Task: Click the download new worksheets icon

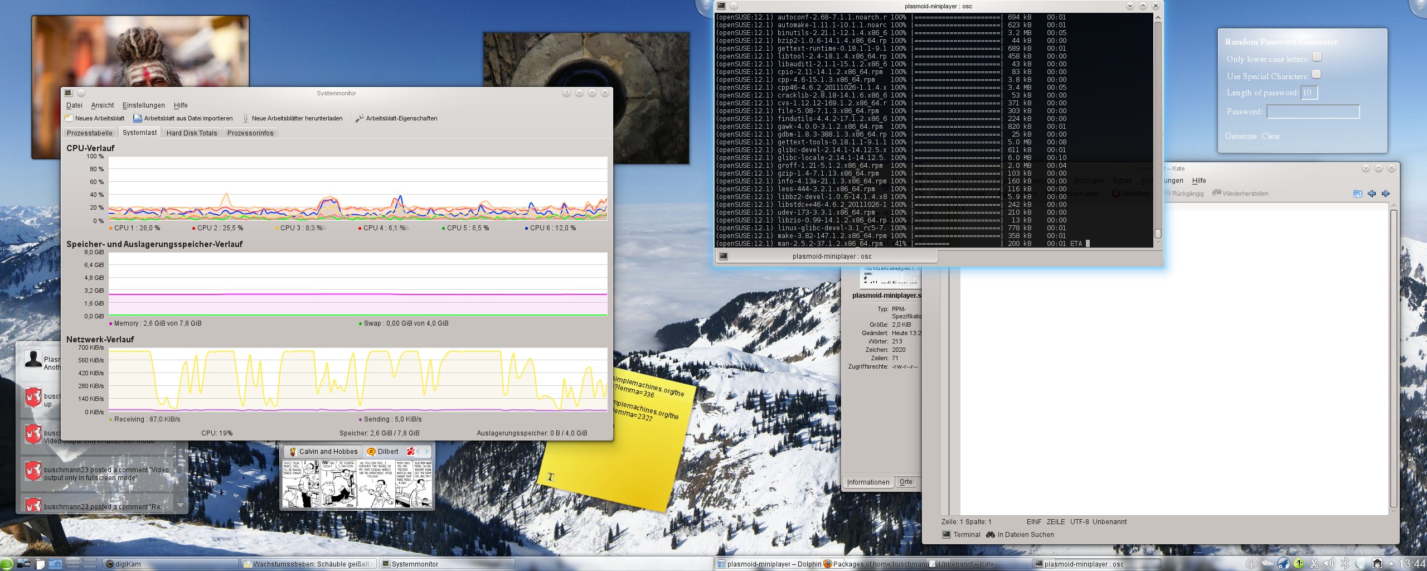Action: [x=245, y=118]
